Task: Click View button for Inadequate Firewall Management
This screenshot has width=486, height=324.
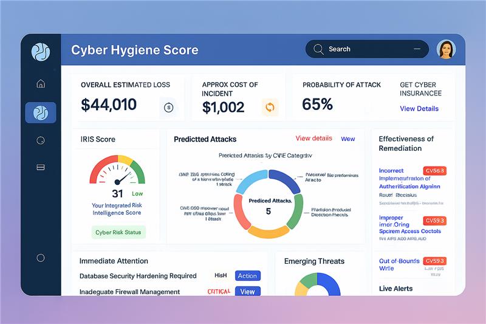Action: tap(247, 292)
